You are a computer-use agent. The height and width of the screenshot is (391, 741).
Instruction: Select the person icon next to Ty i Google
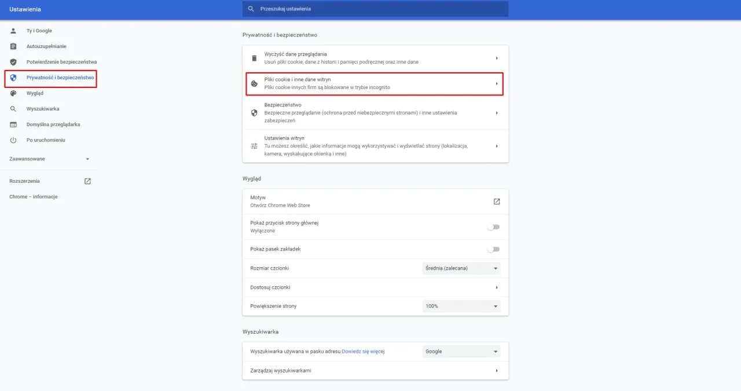pos(13,30)
